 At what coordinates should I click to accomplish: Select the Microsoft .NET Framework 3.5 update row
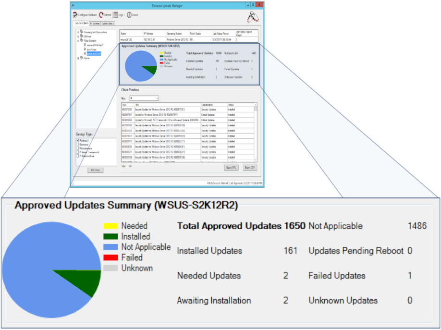click(188, 120)
